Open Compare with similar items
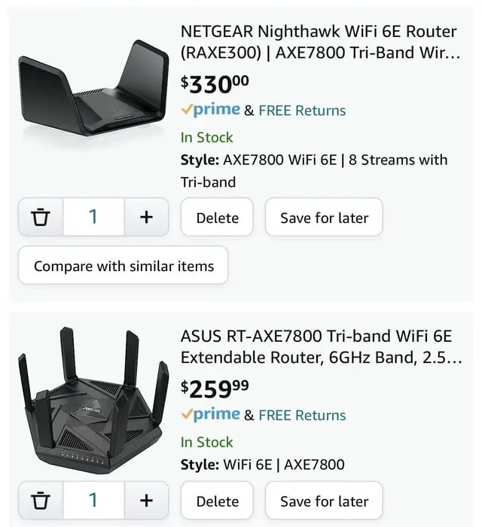This screenshot has height=527, width=482. 124,266
